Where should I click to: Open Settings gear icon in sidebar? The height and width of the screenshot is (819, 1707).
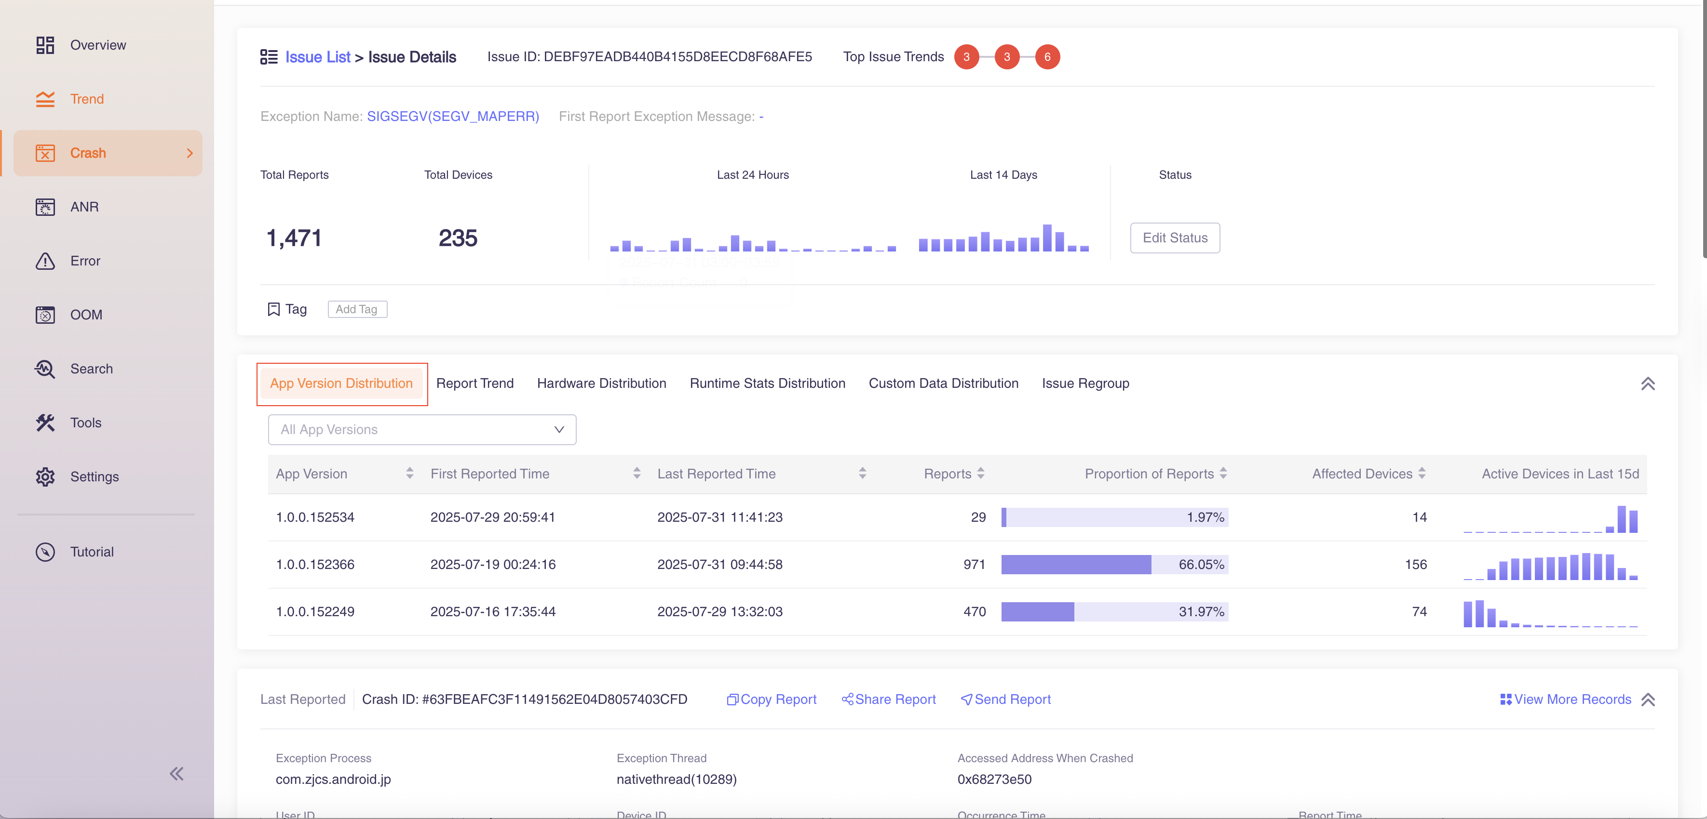(x=45, y=476)
